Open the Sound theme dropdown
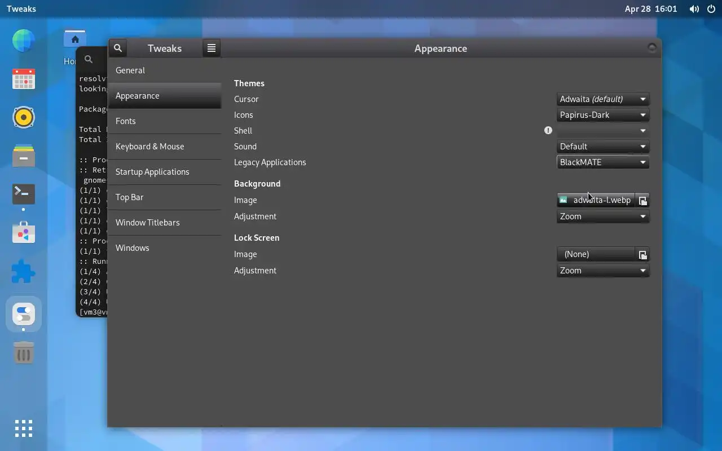The width and height of the screenshot is (722, 451). coord(603,147)
